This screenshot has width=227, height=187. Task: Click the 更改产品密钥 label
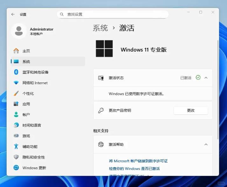tap(120, 110)
